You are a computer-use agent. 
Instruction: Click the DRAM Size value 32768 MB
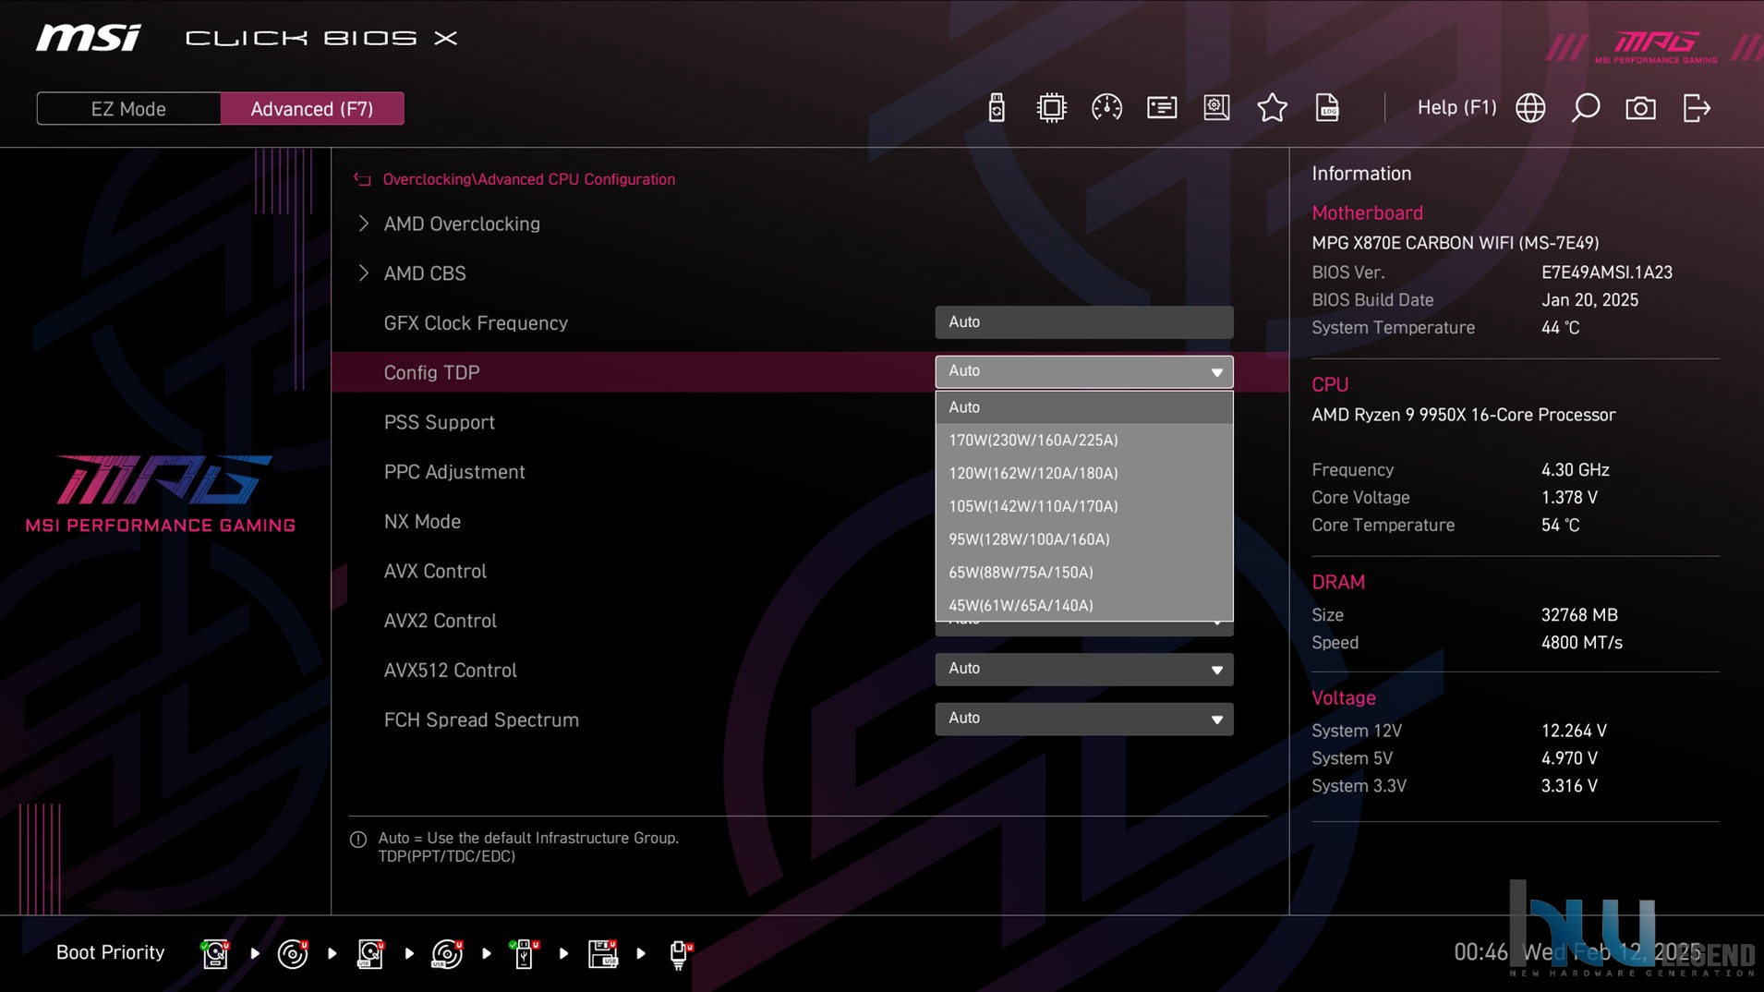pyautogui.click(x=1579, y=615)
